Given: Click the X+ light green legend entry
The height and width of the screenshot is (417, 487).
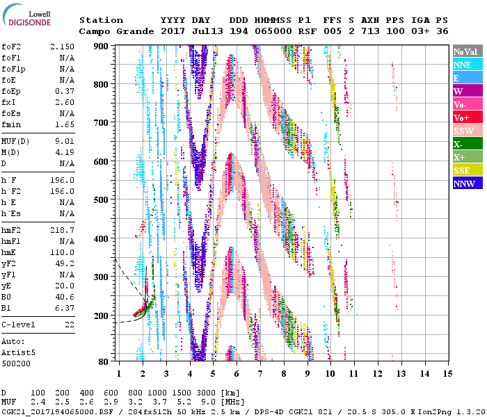Looking at the screenshot, I should click(467, 157).
